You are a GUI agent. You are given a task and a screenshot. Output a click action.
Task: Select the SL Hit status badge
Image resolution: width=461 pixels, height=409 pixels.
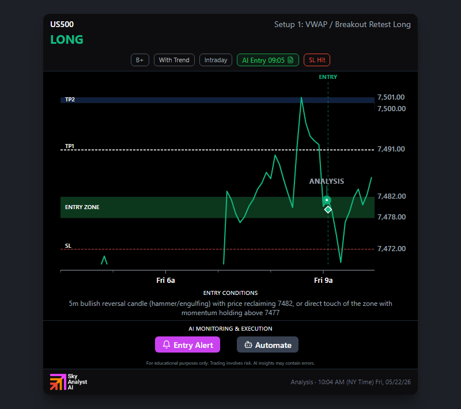point(317,60)
